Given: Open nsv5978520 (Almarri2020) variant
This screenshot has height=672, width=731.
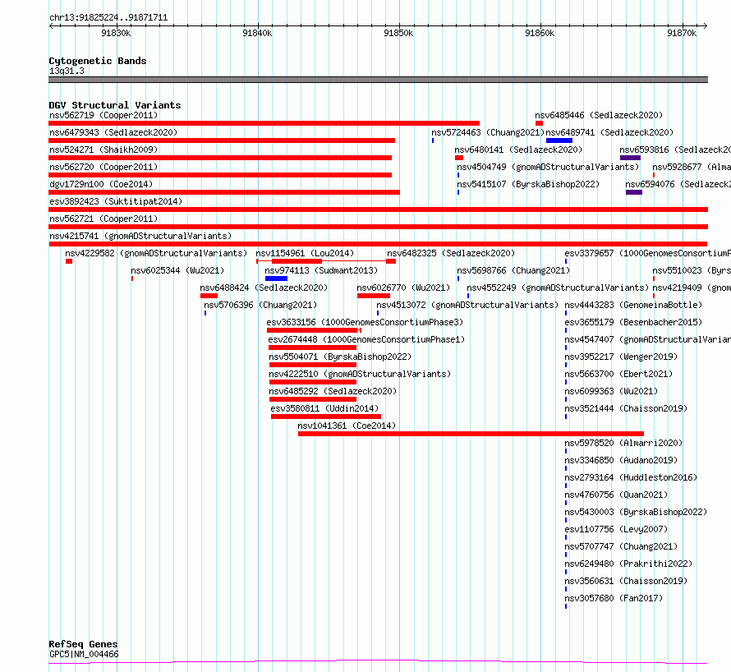Looking at the screenshot, I should (623, 443).
